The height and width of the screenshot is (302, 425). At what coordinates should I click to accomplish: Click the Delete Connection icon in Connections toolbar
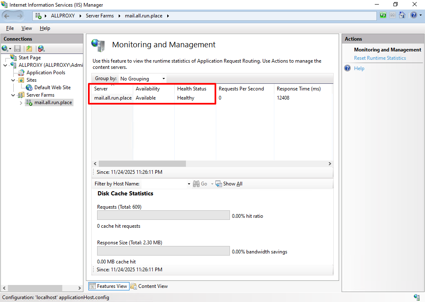click(x=41, y=49)
